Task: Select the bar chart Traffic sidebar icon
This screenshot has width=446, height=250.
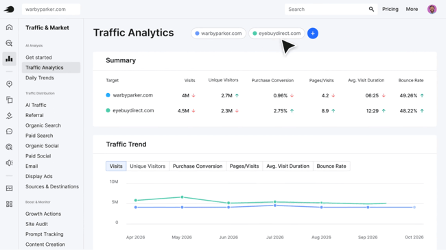Action: tap(9, 58)
